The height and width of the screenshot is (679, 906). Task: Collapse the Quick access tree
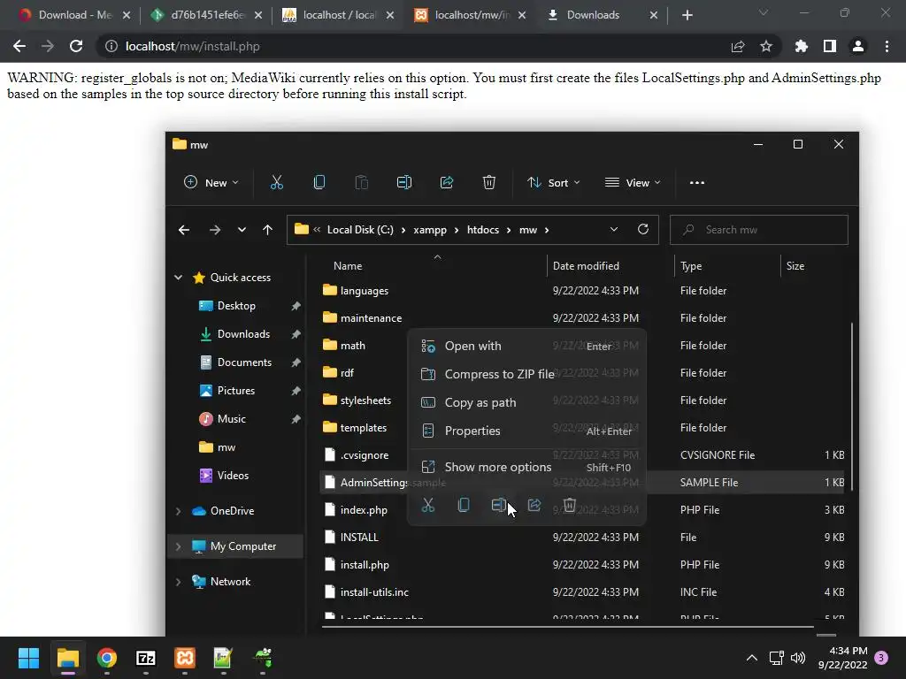tap(179, 278)
